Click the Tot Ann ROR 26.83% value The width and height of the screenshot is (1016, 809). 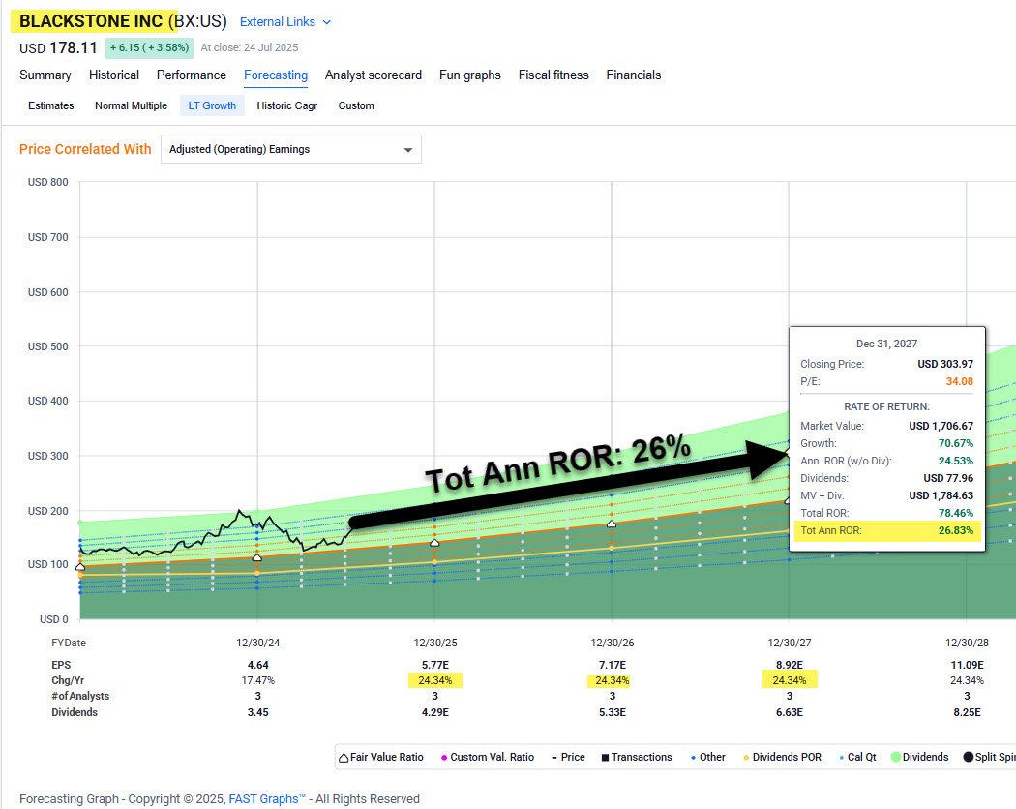tap(956, 530)
